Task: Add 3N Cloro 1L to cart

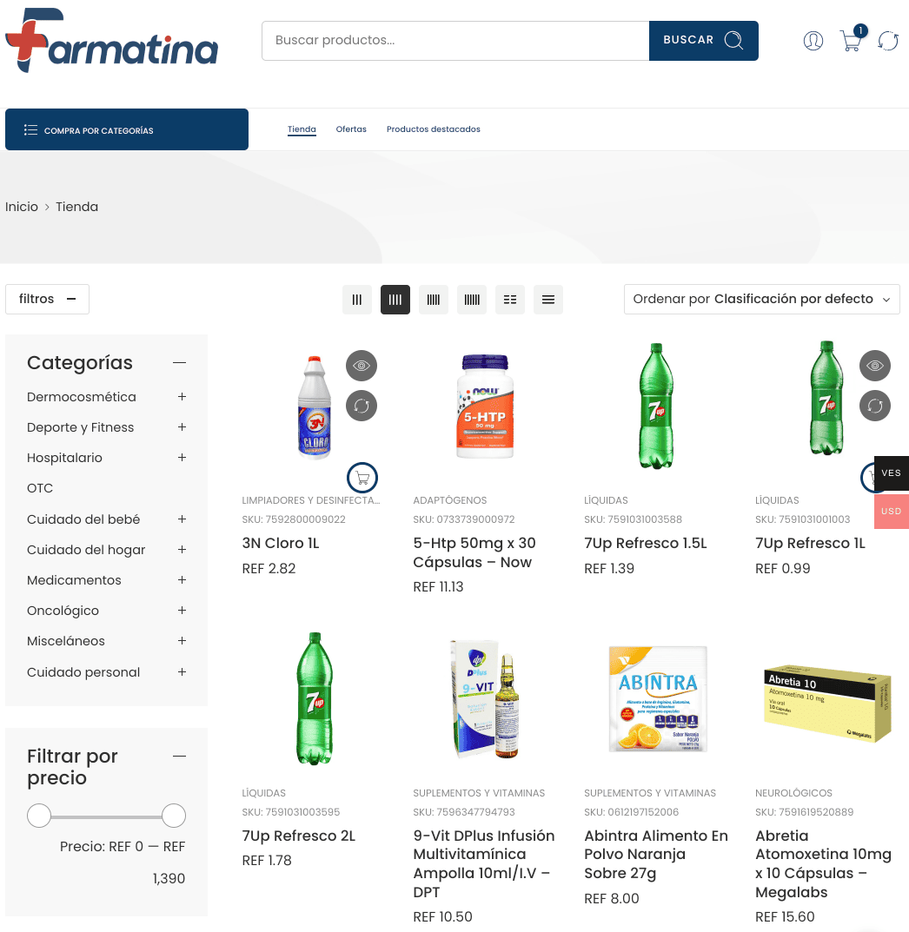Action: click(x=362, y=478)
